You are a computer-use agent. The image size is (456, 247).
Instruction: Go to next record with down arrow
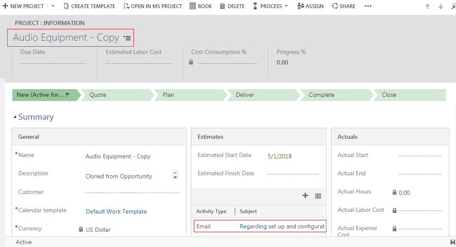(441, 6)
